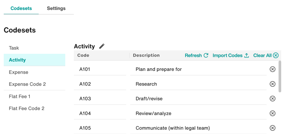Switch to the Settings tab
This screenshot has height=134, width=284.
(56, 8)
